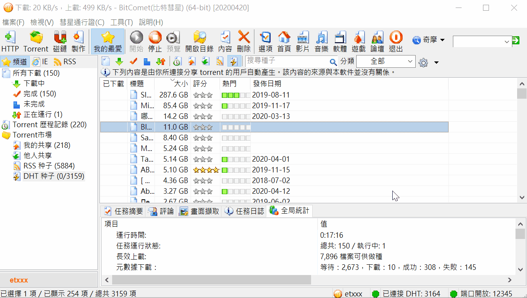
Task: Select the 287.6 GB torrent row
Action: (x=274, y=95)
